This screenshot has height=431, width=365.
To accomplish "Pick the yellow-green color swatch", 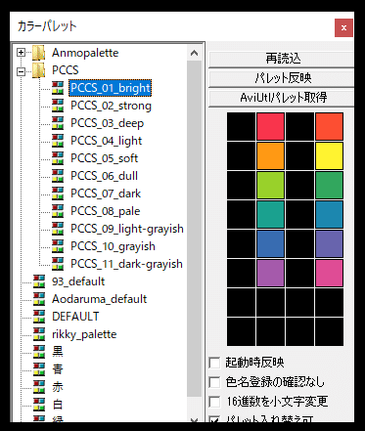I will point(270,185).
